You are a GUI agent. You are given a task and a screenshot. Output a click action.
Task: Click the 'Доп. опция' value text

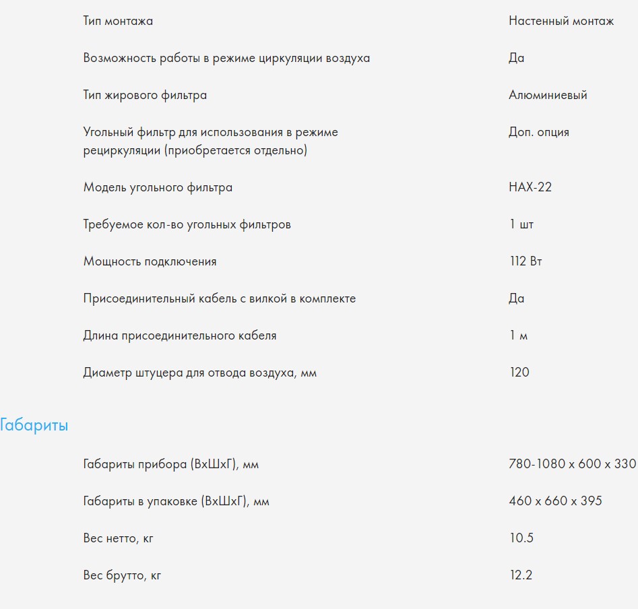coord(538,132)
